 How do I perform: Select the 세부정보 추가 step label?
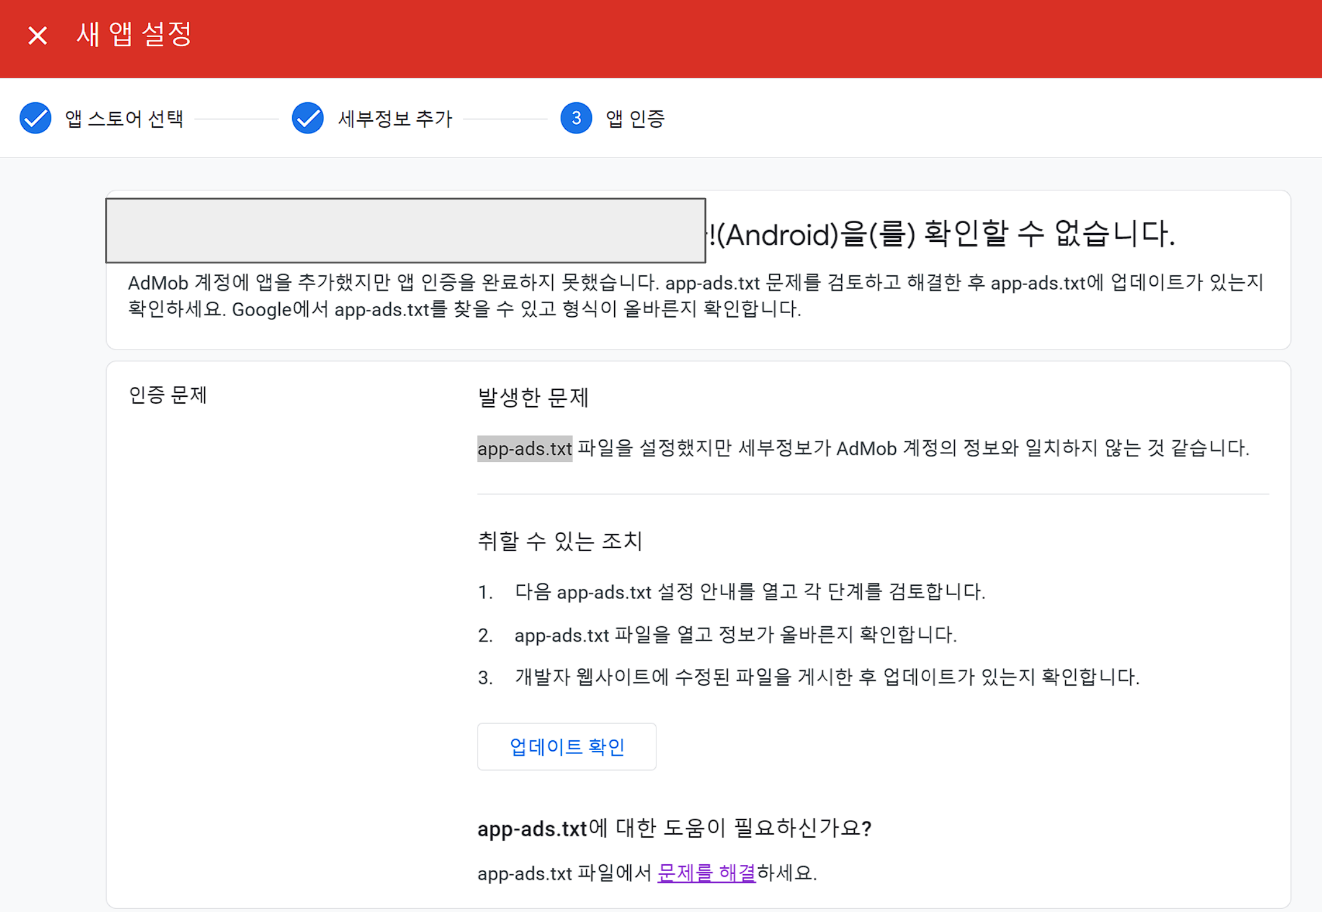click(x=395, y=118)
